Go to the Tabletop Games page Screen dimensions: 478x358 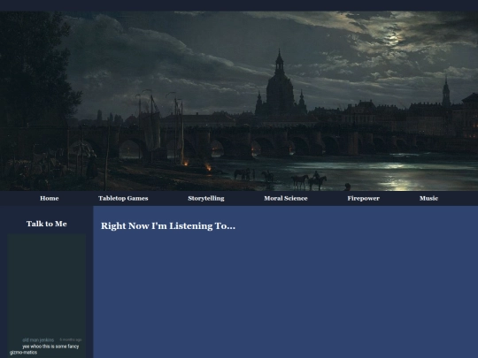(x=123, y=199)
